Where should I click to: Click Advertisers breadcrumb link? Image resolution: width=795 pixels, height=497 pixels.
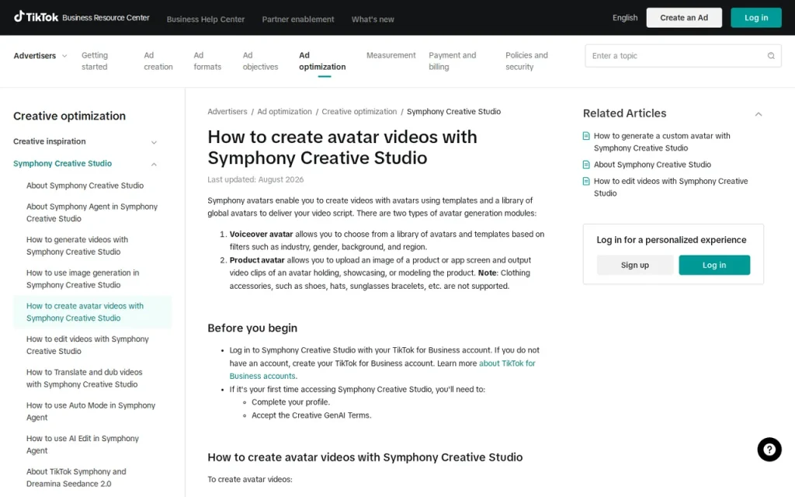coord(227,112)
